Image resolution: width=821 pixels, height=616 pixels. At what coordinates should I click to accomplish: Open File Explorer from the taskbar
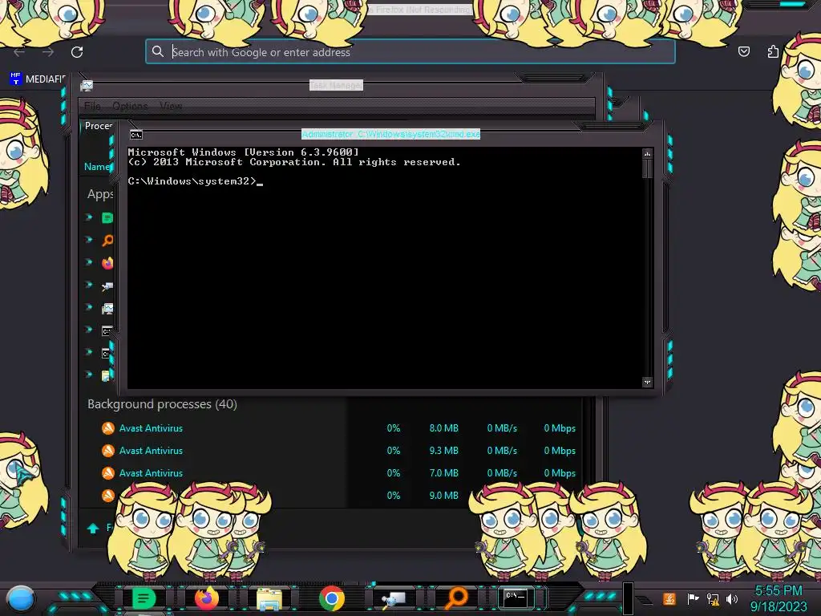tap(269, 599)
